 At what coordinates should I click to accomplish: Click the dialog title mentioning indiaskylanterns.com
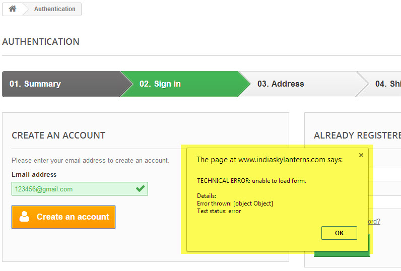(x=270, y=160)
